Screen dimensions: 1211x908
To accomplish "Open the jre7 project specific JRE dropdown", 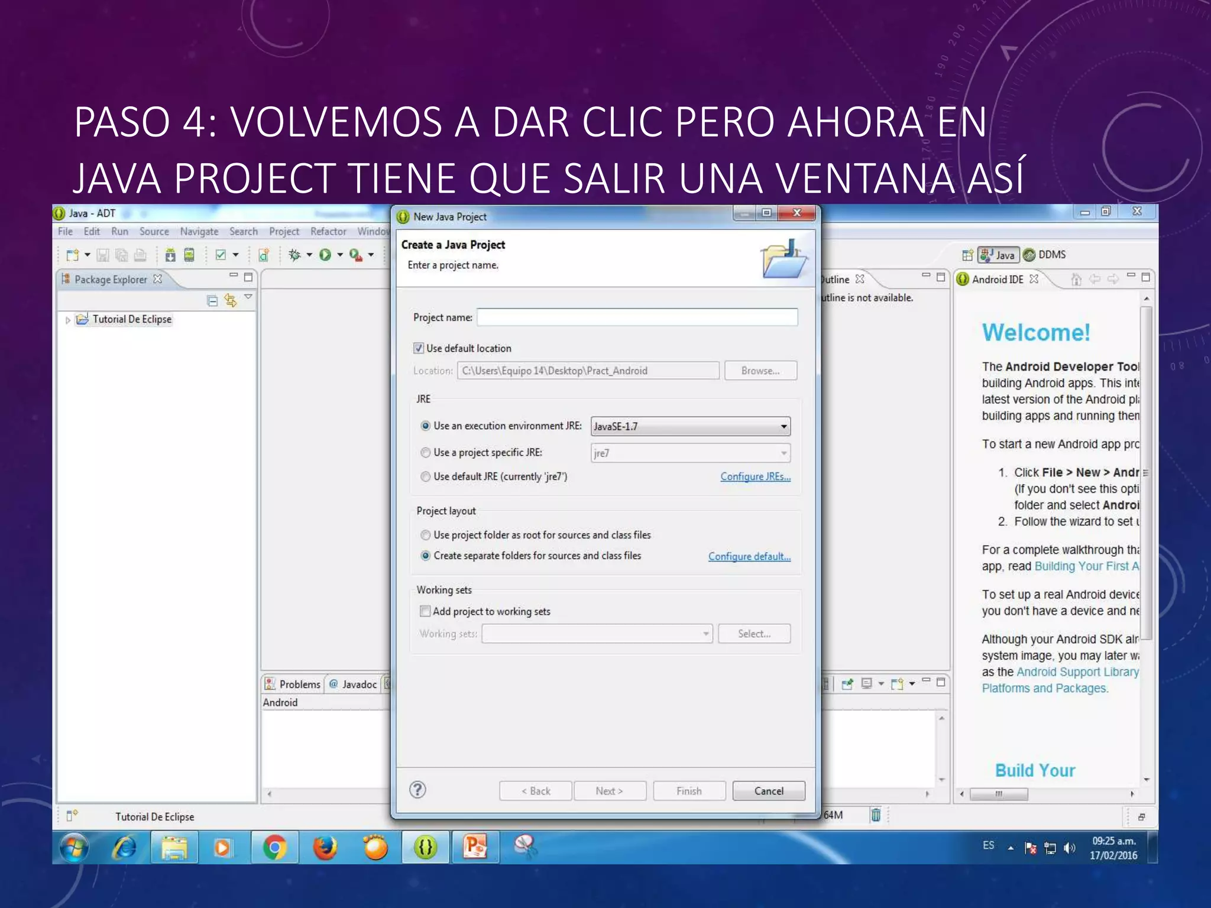I will 690,453.
